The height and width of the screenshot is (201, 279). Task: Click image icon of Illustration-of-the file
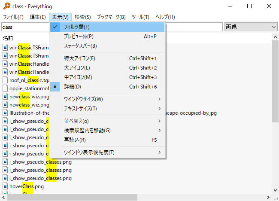5,113
